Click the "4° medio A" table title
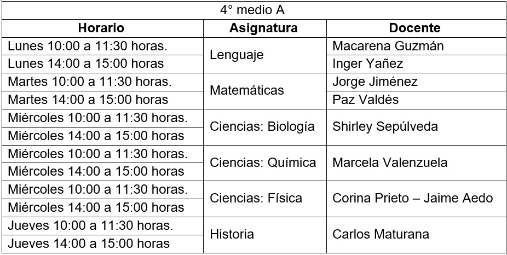This screenshot has height=255, width=507. 253,10
